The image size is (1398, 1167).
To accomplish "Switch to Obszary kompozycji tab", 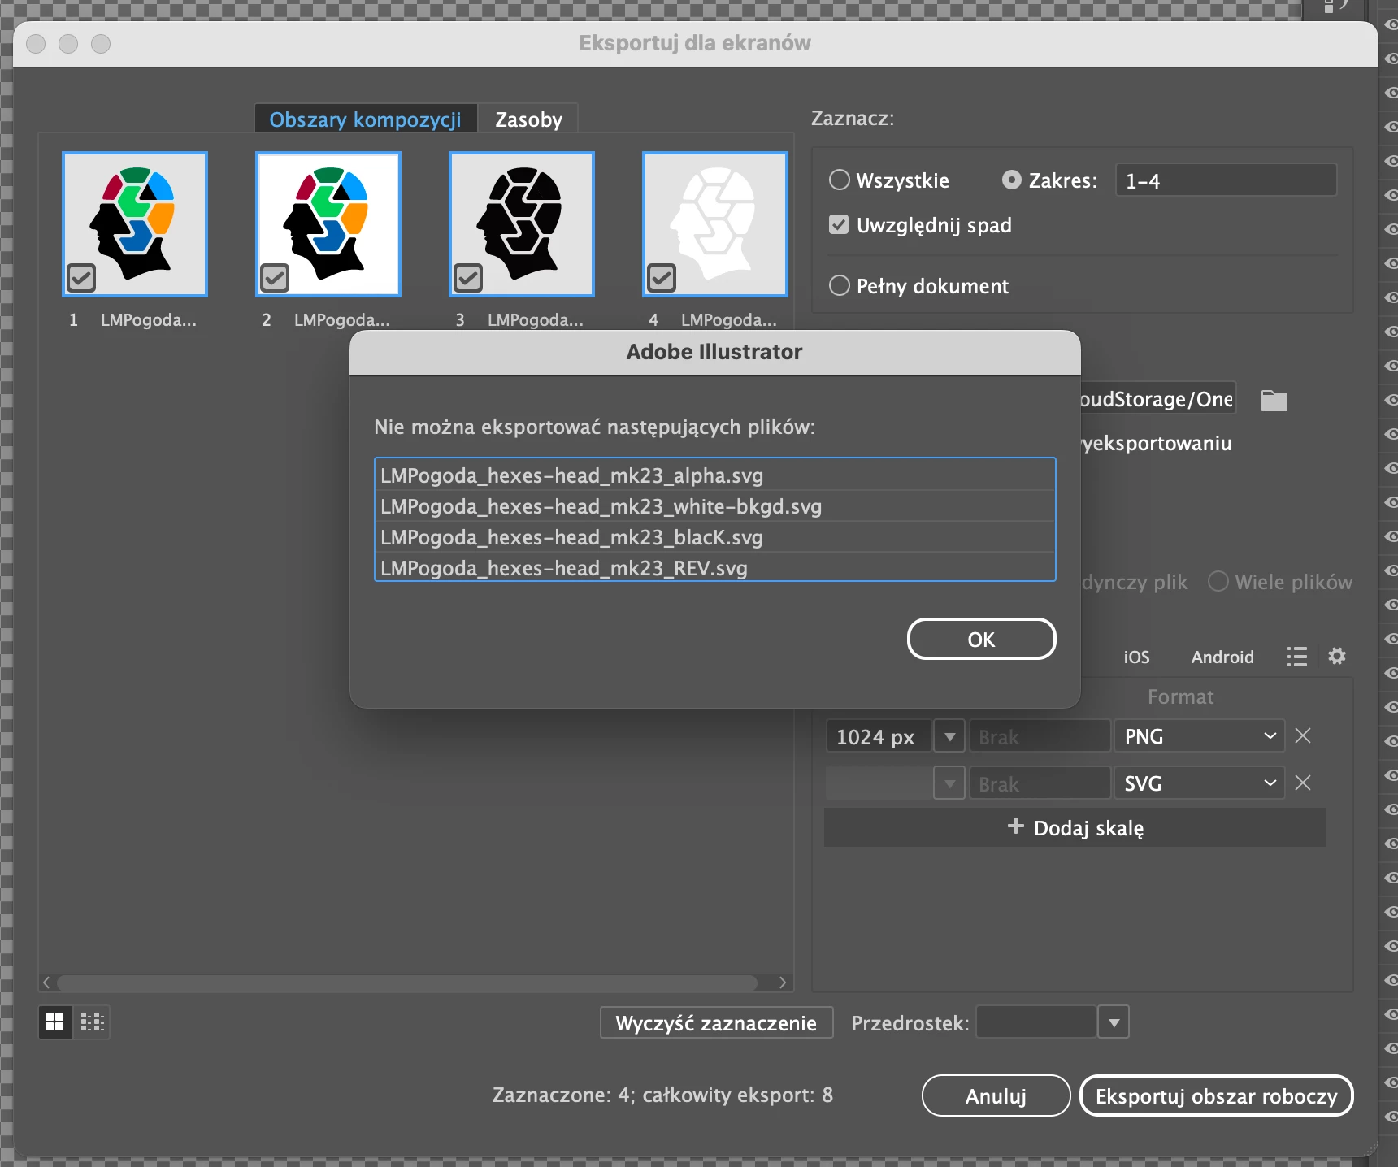I will click(365, 119).
